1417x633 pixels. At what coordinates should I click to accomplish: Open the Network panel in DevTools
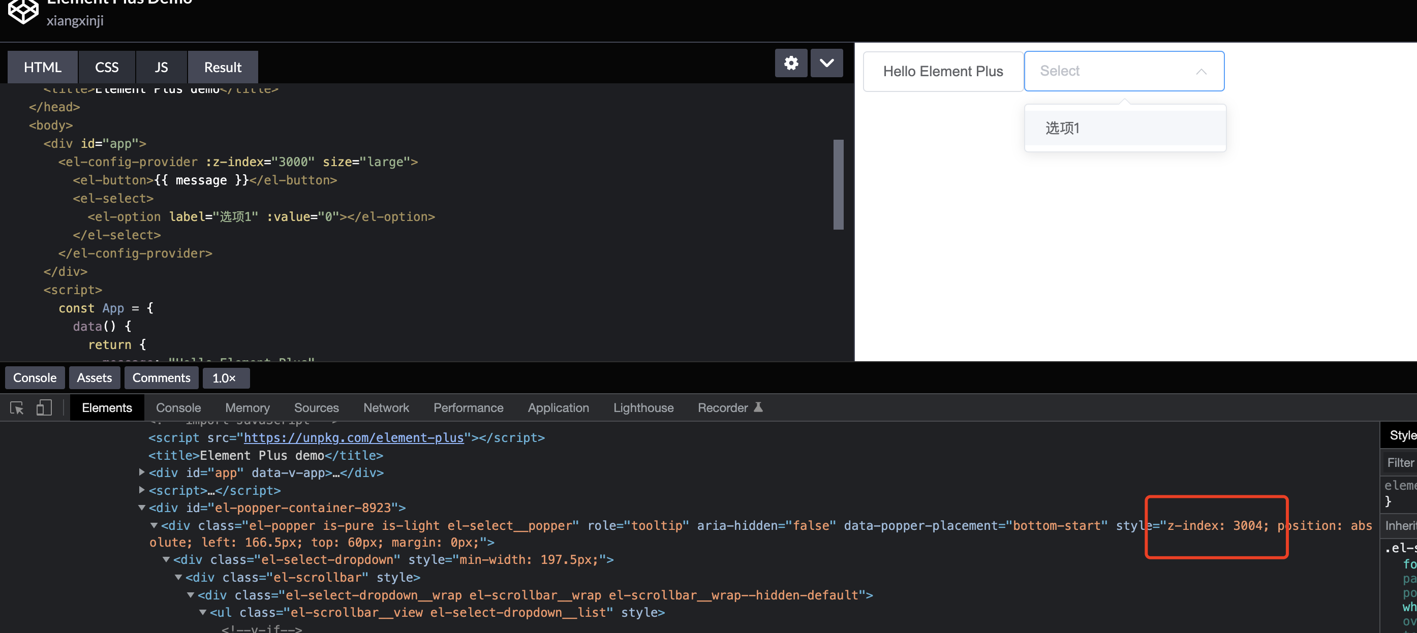pyautogui.click(x=386, y=407)
